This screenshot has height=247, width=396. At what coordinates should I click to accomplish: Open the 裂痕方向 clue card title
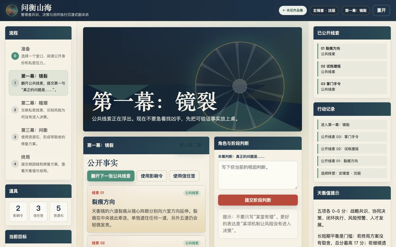103,202
